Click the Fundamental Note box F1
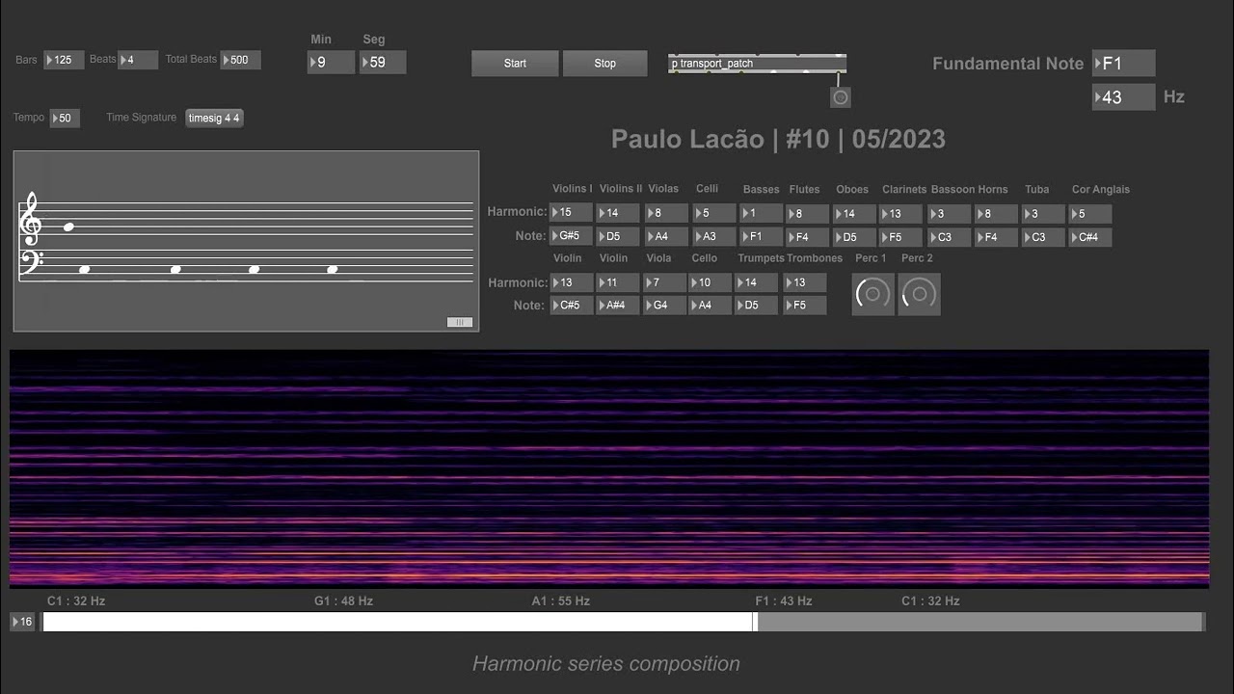The height and width of the screenshot is (694, 1234). [x=1123, y=64]
